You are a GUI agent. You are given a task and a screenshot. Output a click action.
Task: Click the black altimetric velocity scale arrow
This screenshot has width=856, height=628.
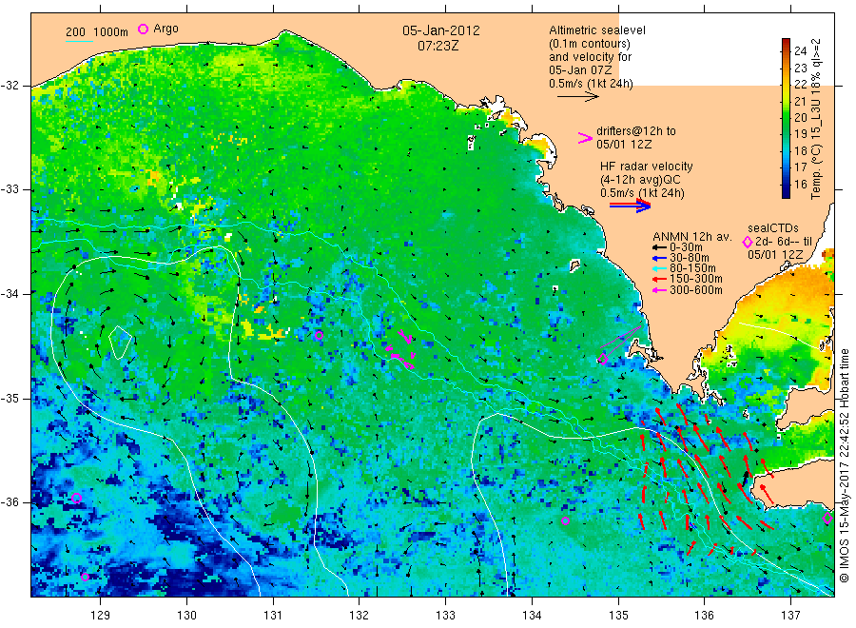click(x=577, y=97)
